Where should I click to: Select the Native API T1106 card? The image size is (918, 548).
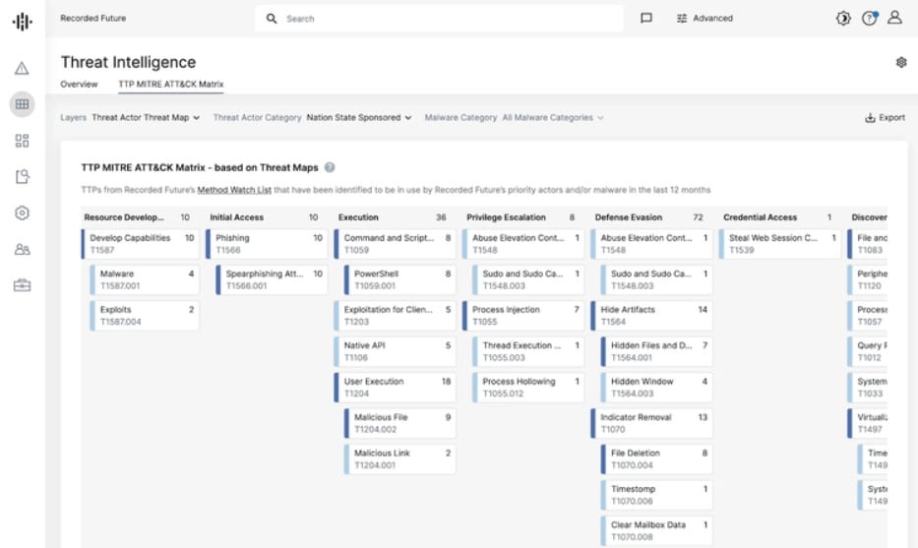pos(396,351)
